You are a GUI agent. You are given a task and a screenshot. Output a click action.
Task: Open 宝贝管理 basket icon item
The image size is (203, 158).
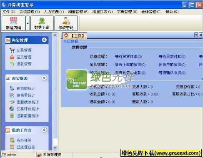(20, 57)
